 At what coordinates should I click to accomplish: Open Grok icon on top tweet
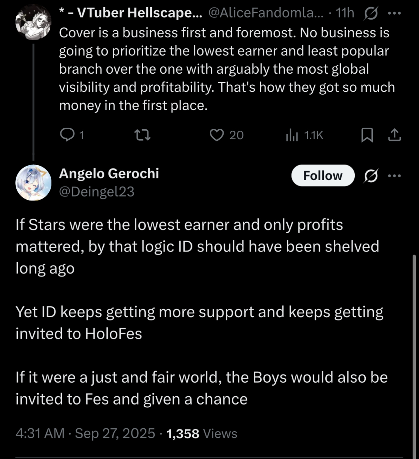(371, 14)
